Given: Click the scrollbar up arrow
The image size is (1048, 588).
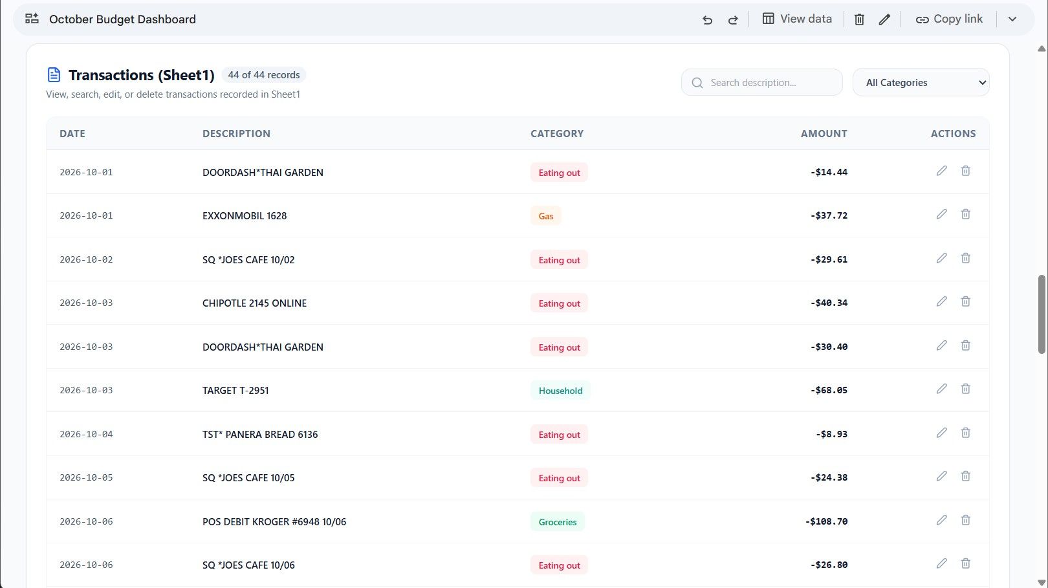Looking at the screenshot, I should (x=1042, y=49).
